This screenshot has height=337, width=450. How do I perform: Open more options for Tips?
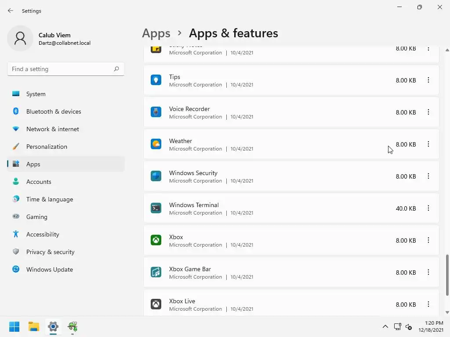(428, 80)
